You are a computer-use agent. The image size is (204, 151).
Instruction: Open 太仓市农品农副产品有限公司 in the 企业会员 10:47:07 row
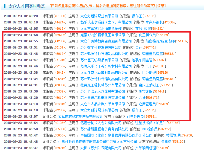80,116
